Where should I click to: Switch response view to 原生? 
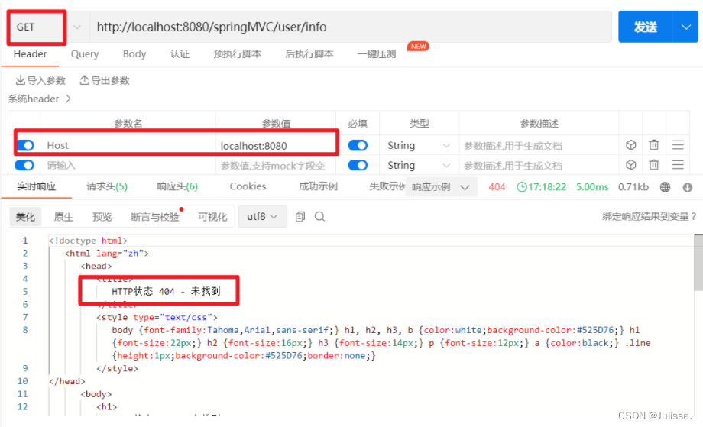[x=63, y=217]
